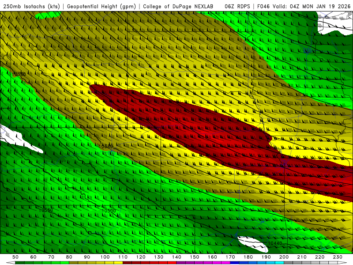Click the 50 value on the color scale
Viewport: 353px width, 265px height.
tap(15, 257)
